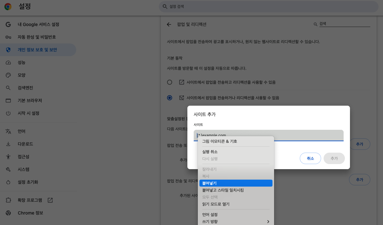Image resolution: width=383 pixels, height=225 pixels.
Task: Click the 접근성 accessibility icon
Action: point(8,157)
